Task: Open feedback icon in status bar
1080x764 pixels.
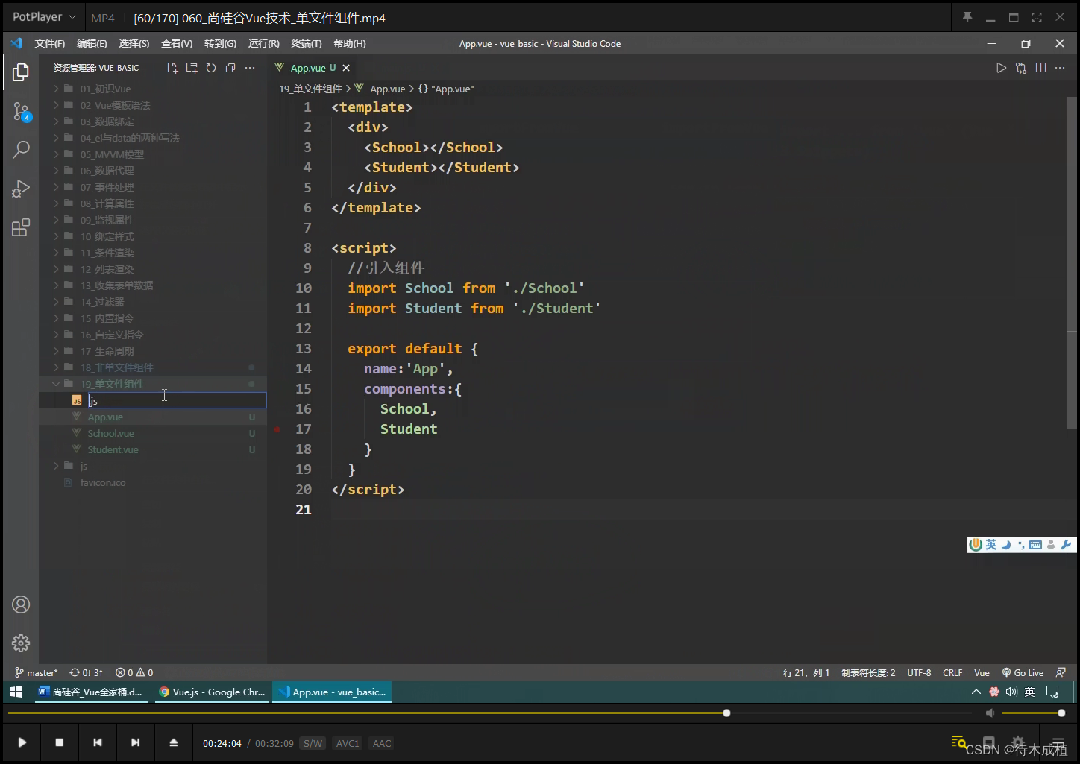Action: pyautogui.click(x=1061, y=672)
